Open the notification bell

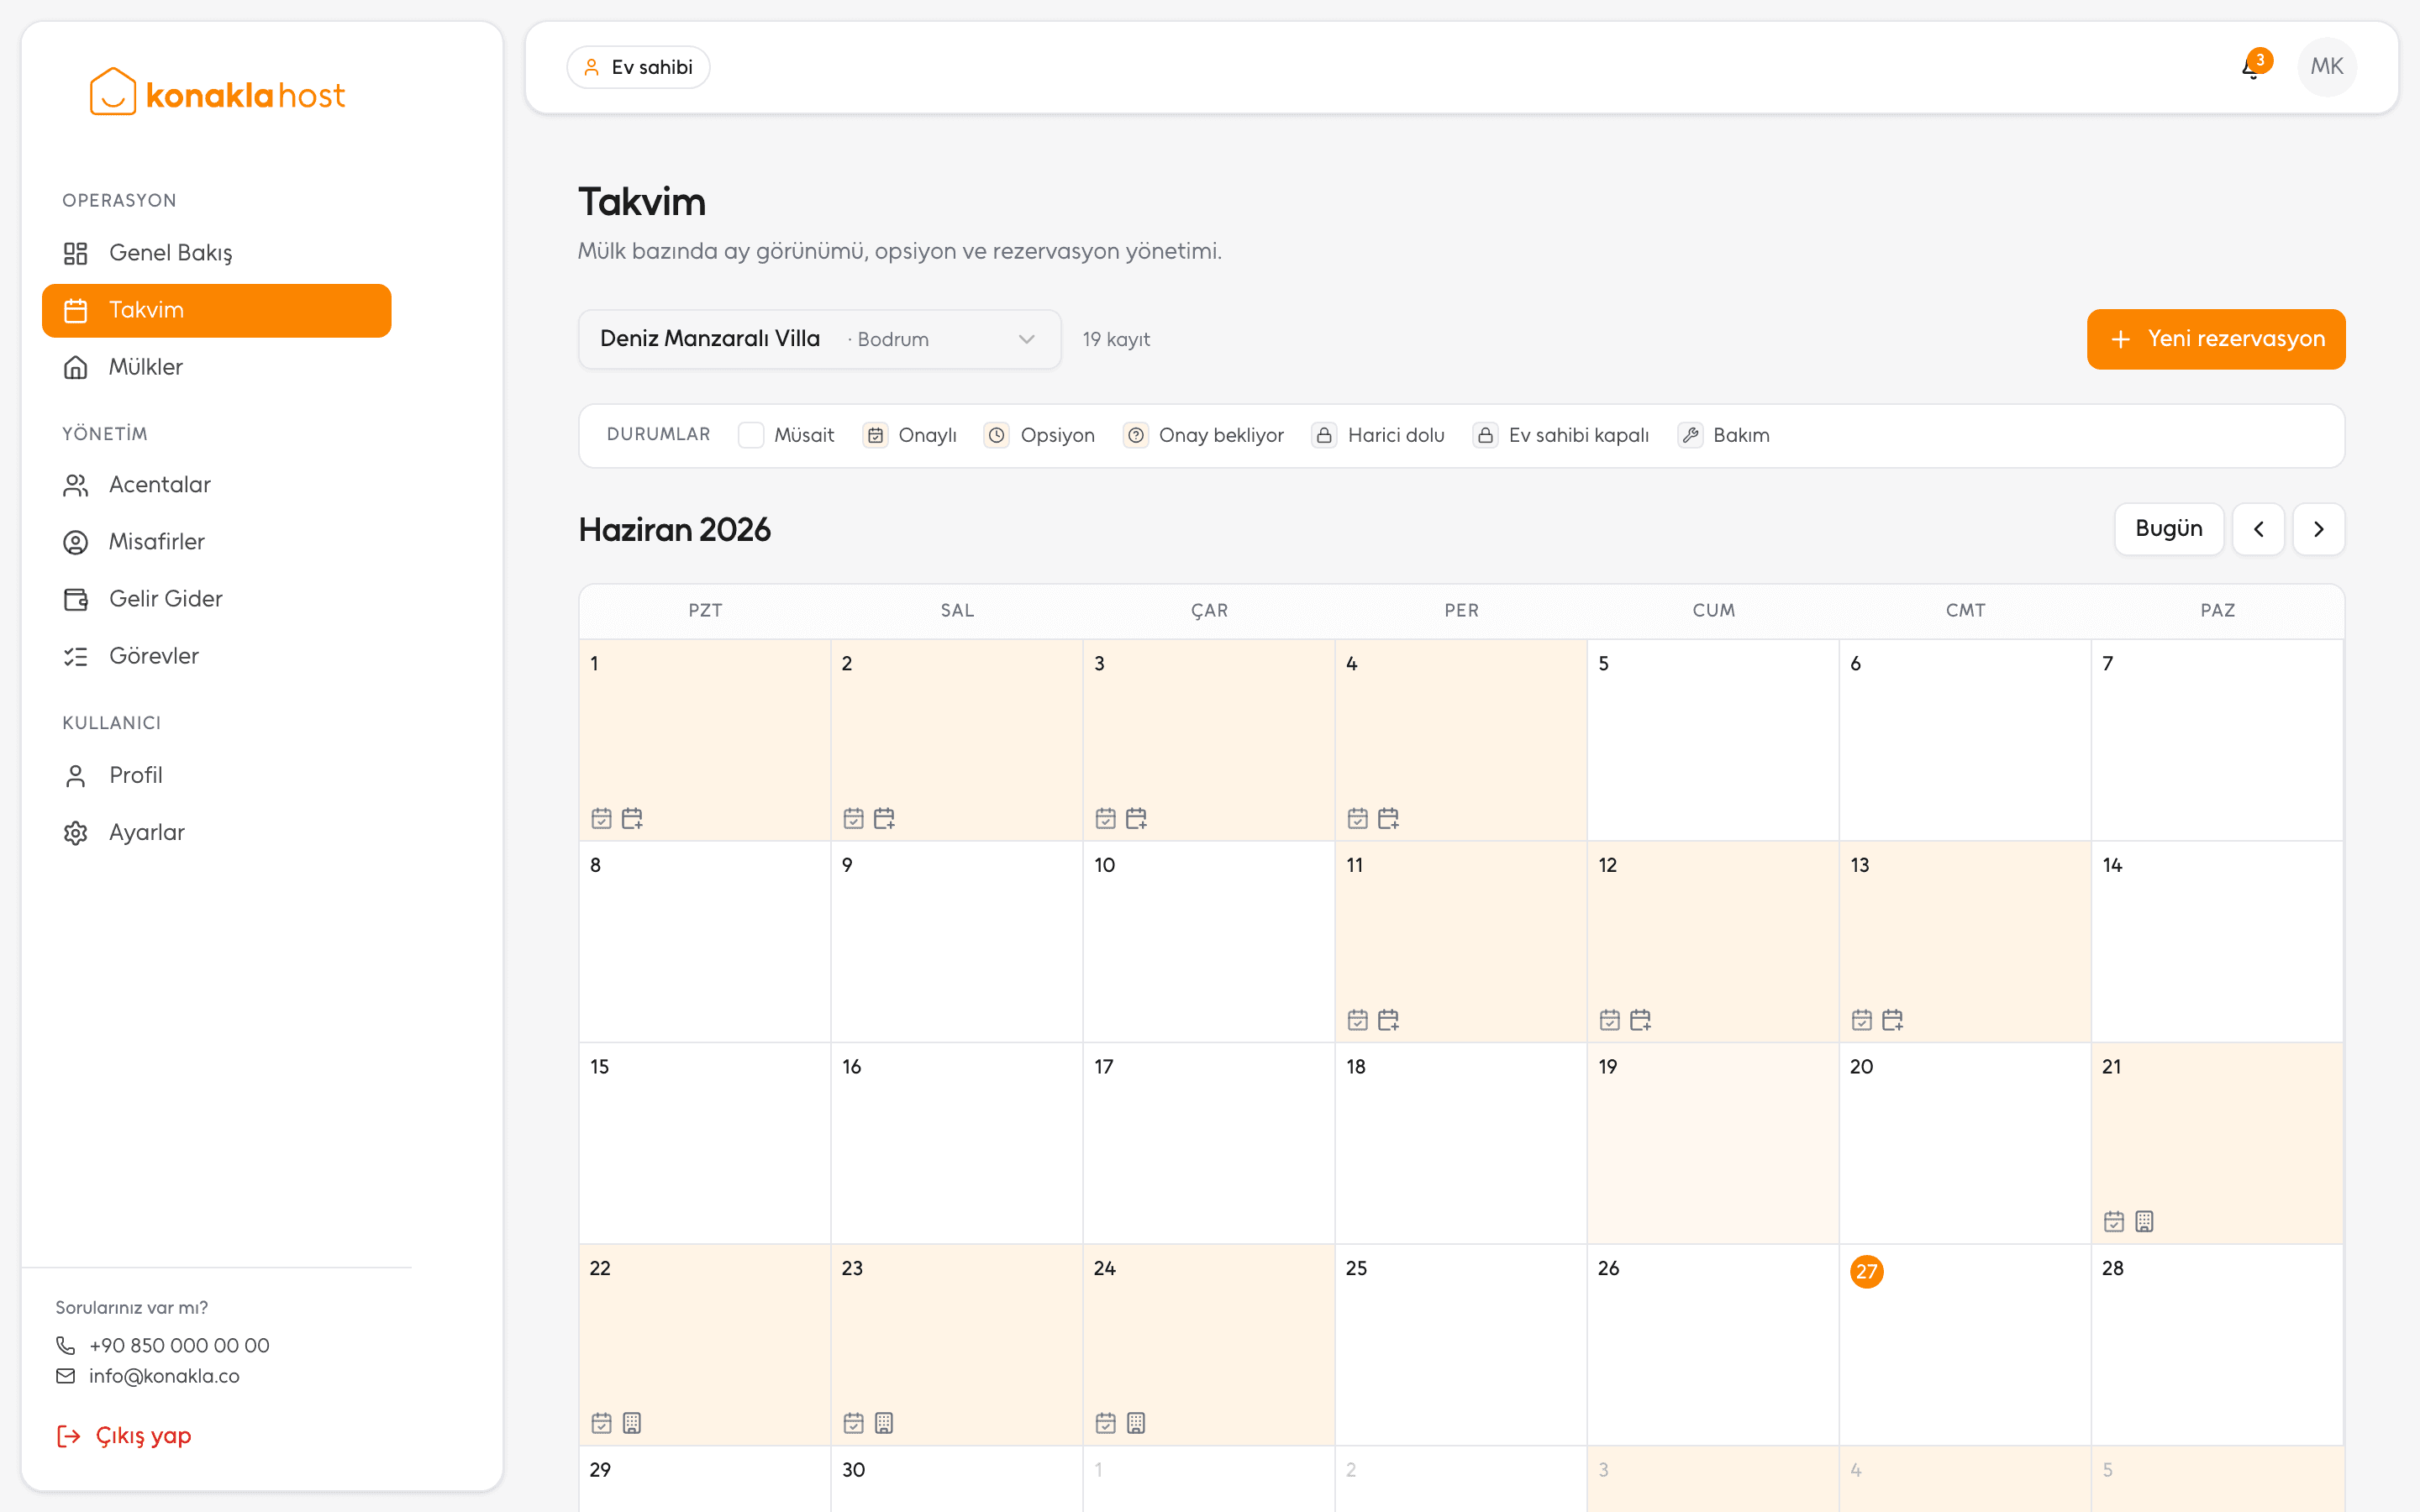click(x=2252, y=67)
